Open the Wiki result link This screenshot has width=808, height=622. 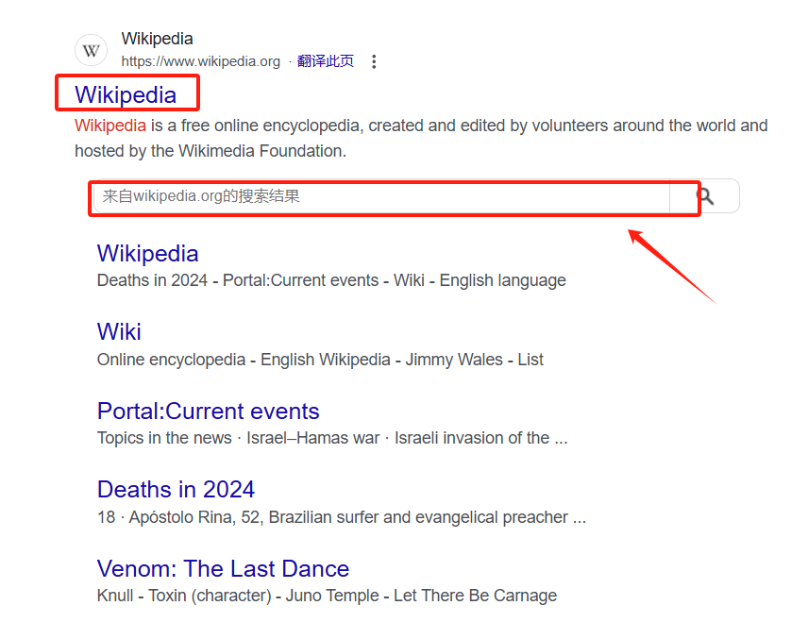[119, 332]
